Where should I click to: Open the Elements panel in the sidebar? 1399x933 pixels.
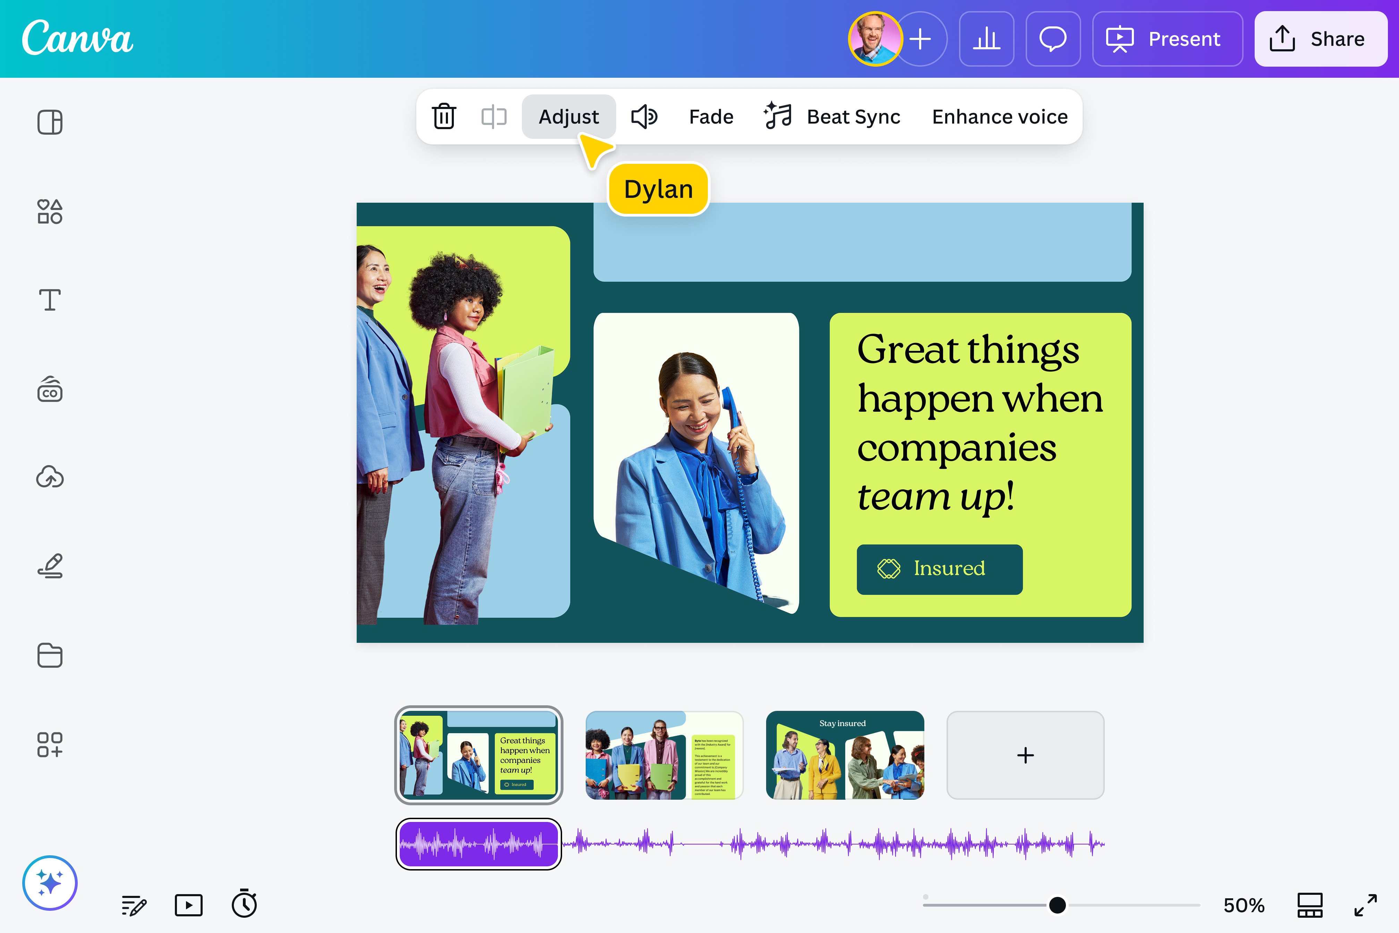tap(50, 211)
